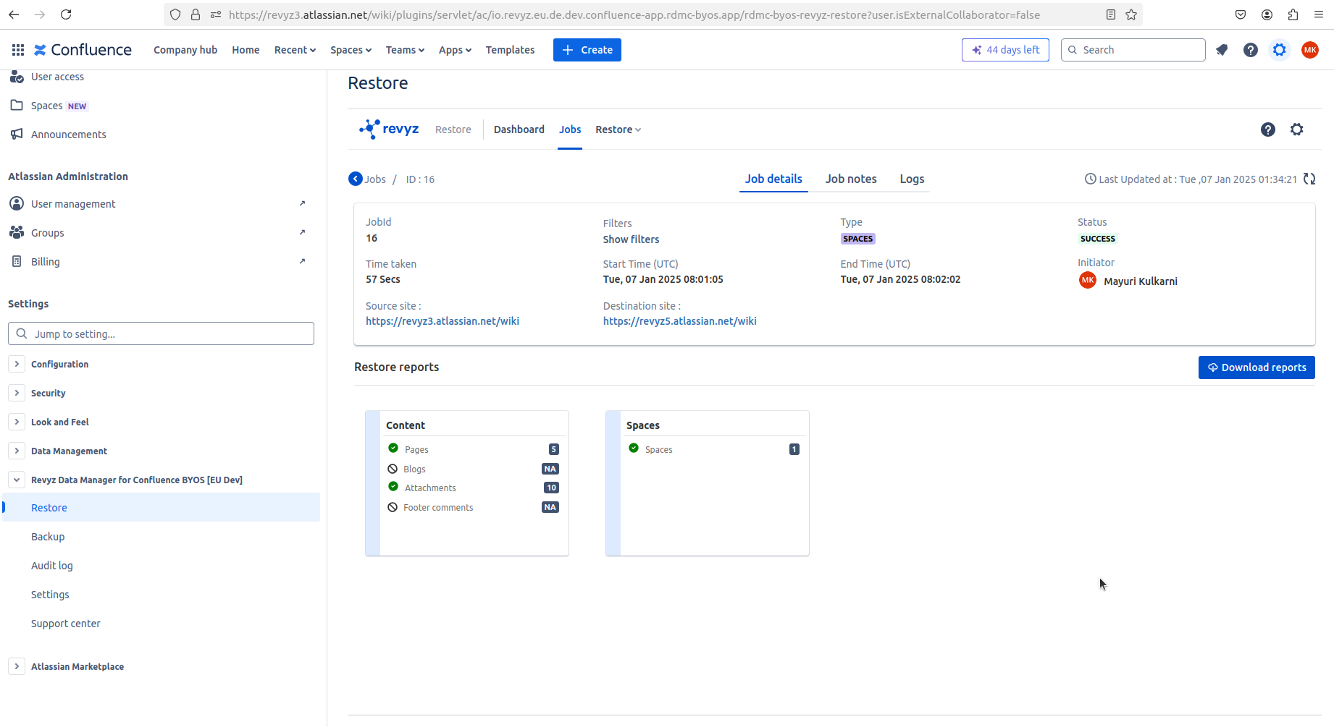Screen dimensions: 1334x727
Task: Click the 44 days left trial button
Action: pos(1005,50)
